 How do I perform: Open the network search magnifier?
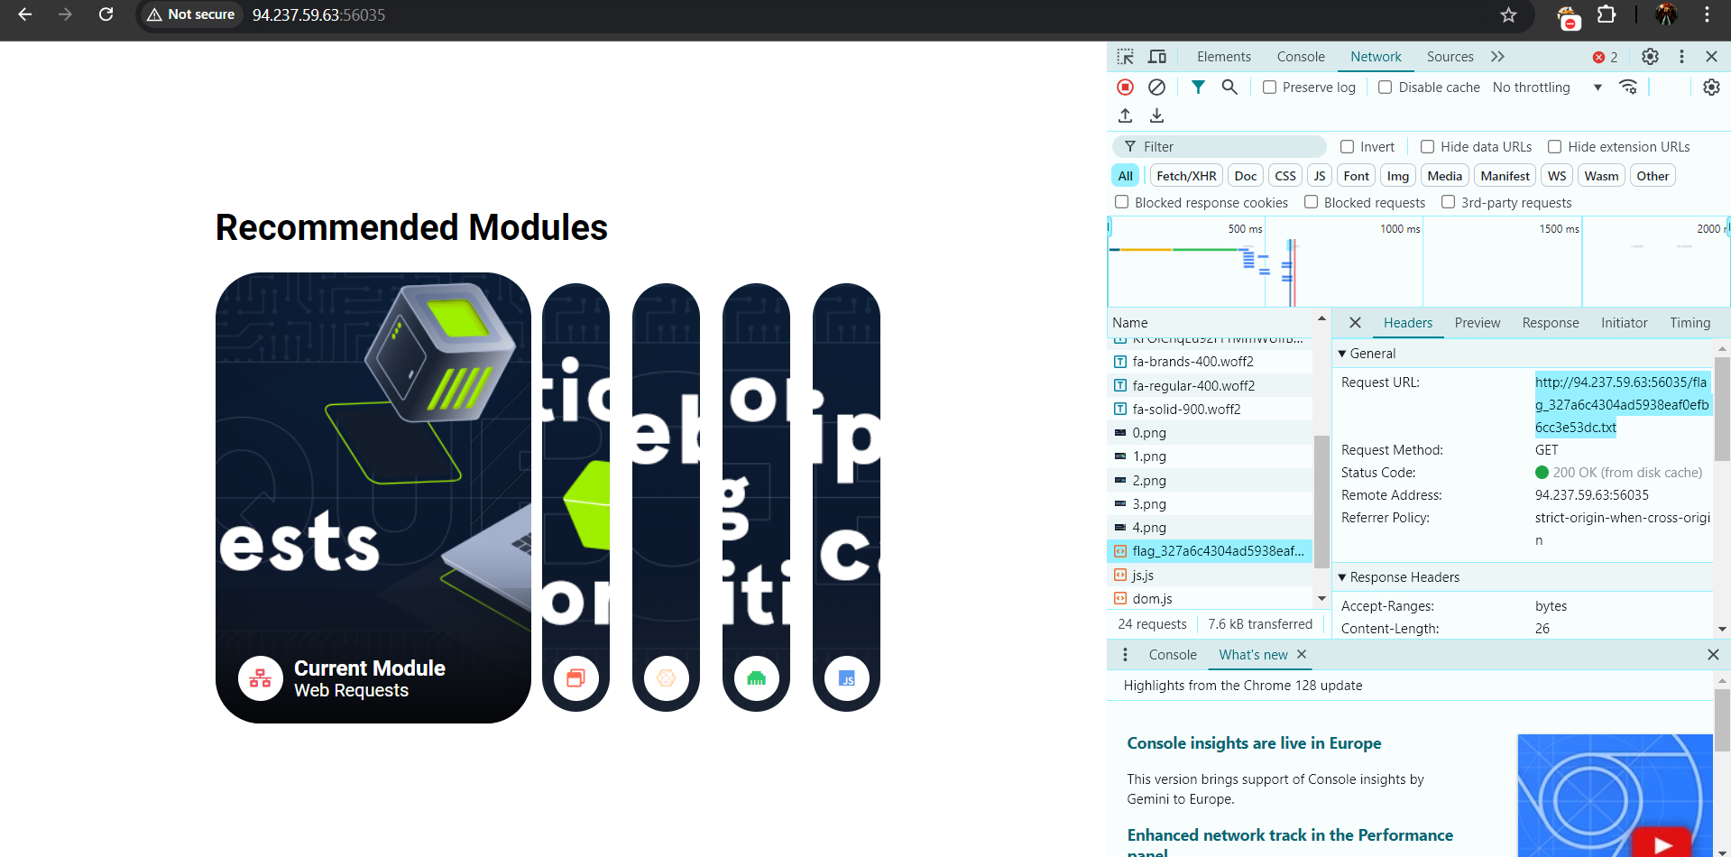coord(1229,88)
